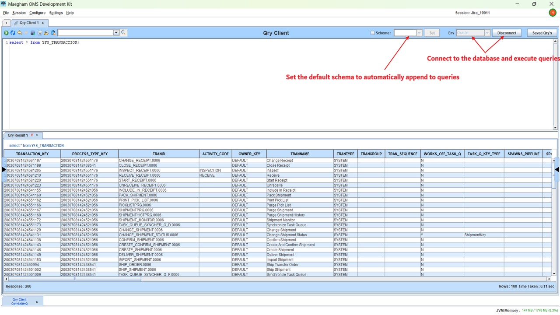The width and height of the screenshot is (560, 315).
Task: Click the redo arrow icon
Action: tap(25, 33)
